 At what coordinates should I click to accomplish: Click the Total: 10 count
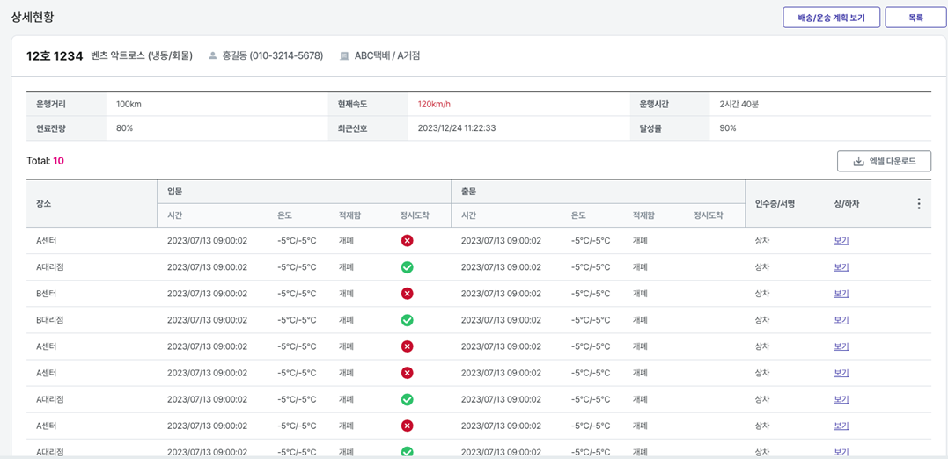(46, 161)
